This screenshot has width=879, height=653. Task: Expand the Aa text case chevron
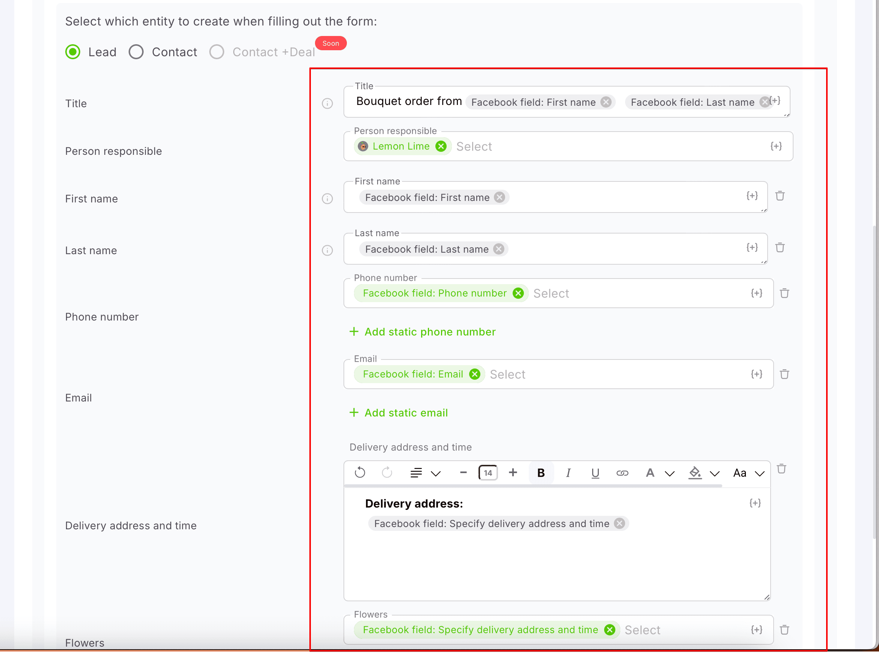(x=760, y=473)
